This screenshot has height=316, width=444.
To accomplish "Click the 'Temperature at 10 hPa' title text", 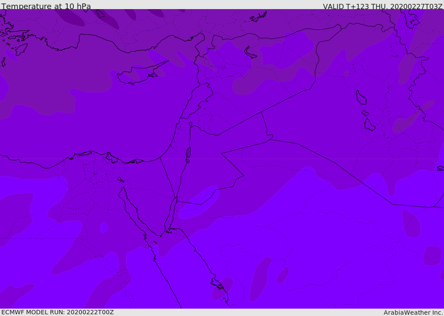I will (46, 6).
